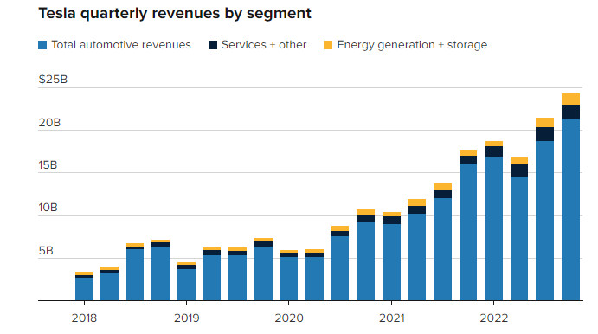Click the 2018 x-axis label

click(x=84, y=318)
